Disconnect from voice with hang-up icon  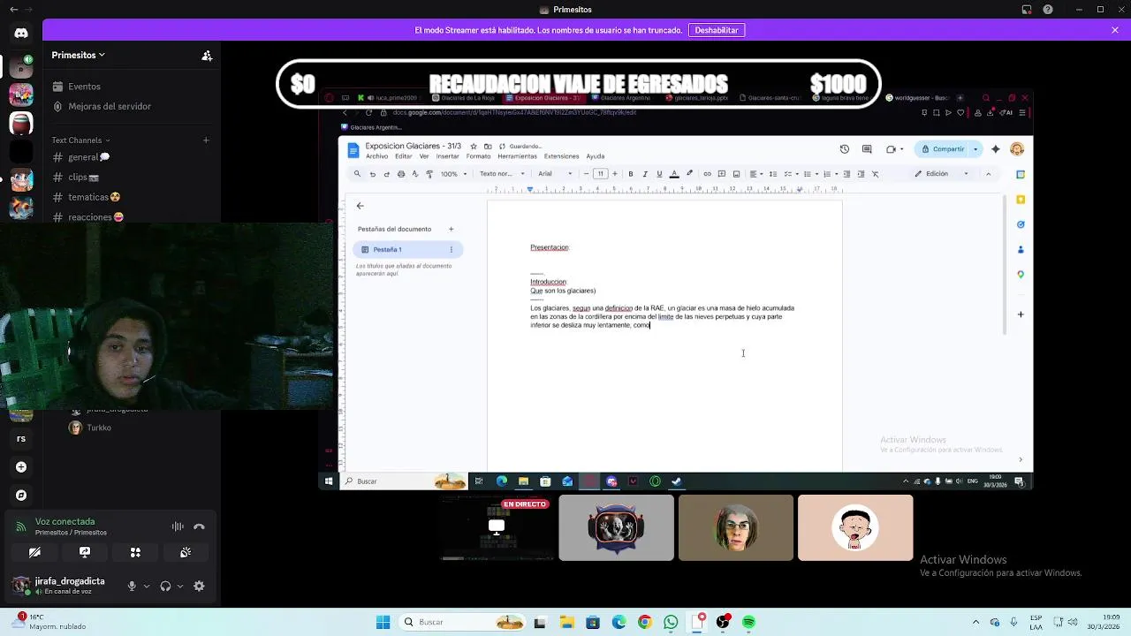pyautogui.click(x=199, y=526)
